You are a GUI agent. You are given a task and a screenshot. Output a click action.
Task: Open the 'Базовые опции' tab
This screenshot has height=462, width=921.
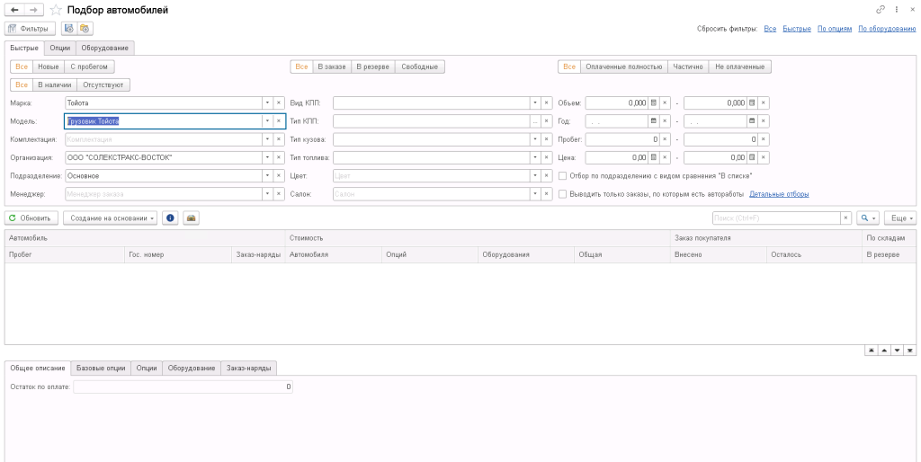point(101,368)
